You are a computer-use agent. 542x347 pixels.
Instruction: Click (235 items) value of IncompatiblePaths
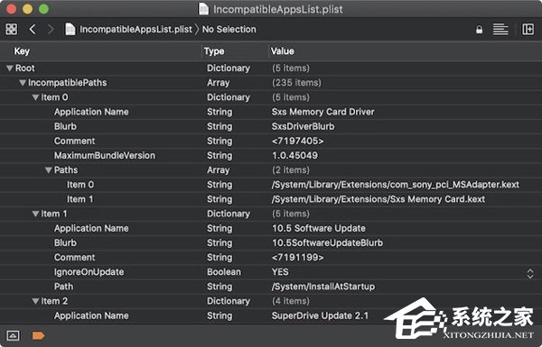click(x=297, y=83)
